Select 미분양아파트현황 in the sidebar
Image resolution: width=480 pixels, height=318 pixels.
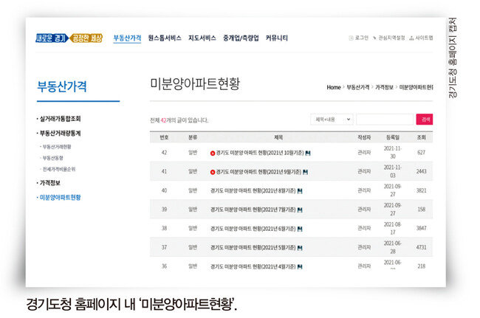[60, 198]
